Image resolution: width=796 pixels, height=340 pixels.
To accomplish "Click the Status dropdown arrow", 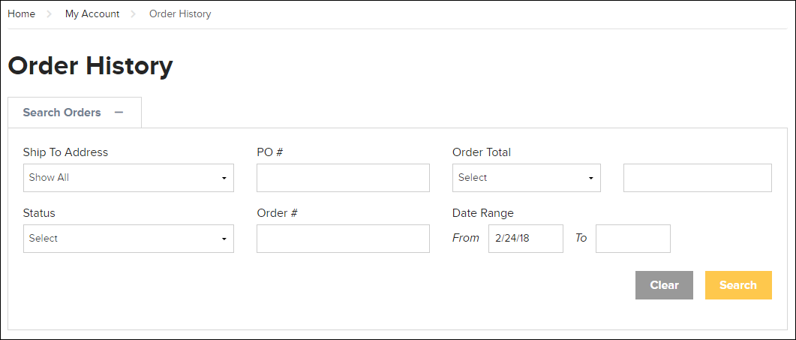I will (224, 239).
